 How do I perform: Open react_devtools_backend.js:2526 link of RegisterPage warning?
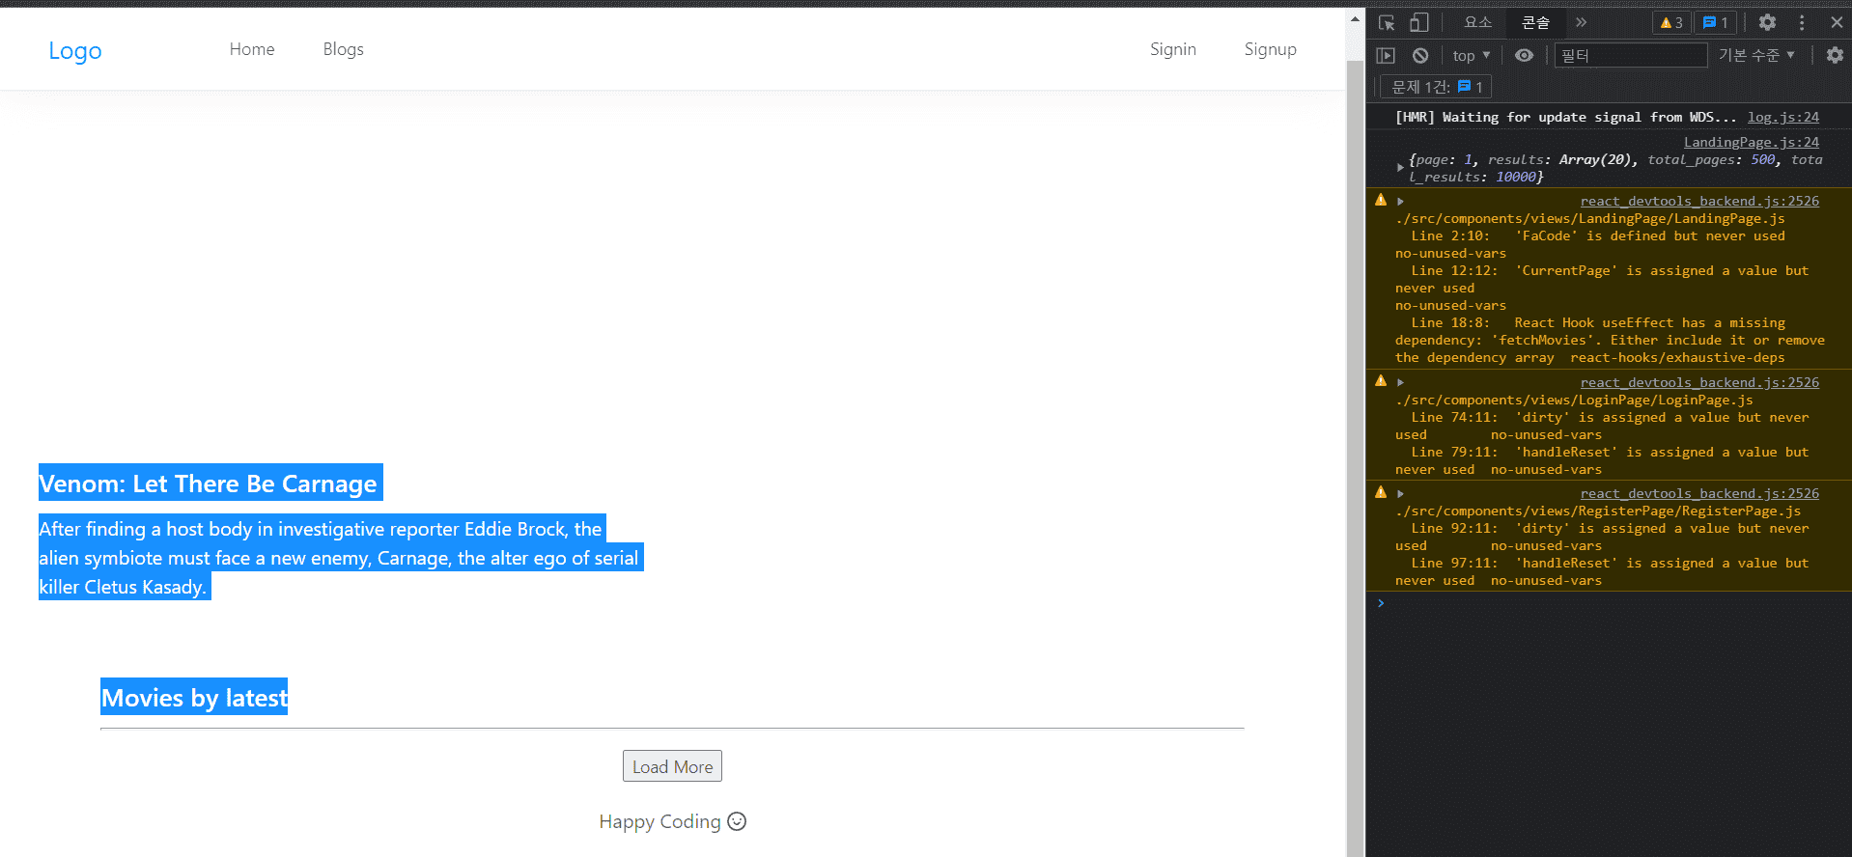tap(1699, 493)
